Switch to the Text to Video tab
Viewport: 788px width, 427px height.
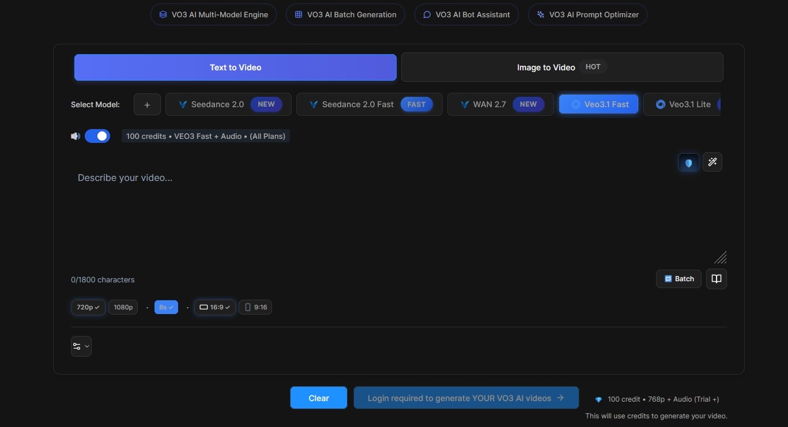235,67
